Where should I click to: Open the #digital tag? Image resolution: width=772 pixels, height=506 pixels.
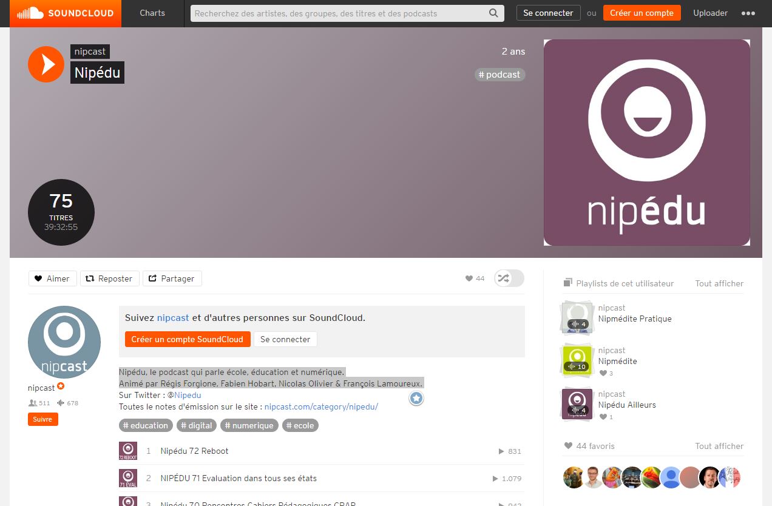click(197, 425)
